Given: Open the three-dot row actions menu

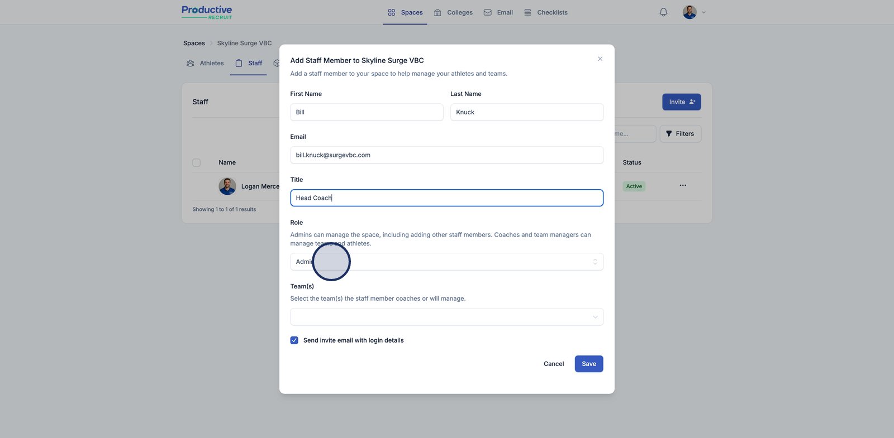Looking at the screenshot, I should (683, 185).
